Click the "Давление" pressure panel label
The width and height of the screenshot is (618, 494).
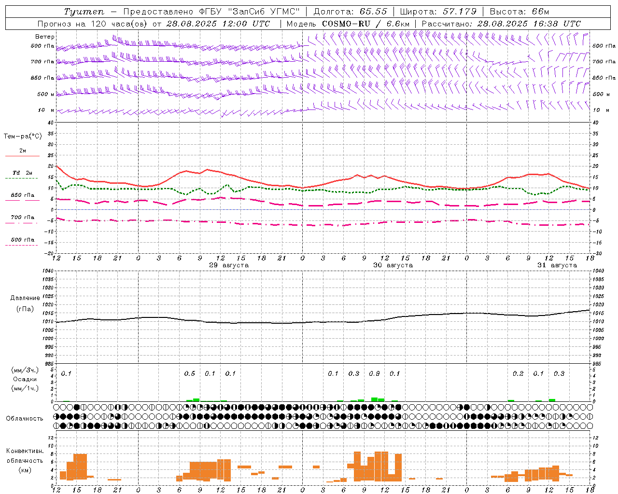pos(25,298)
